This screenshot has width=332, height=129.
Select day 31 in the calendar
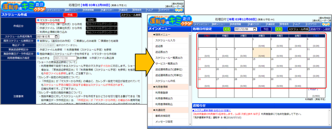[x=298, y=83]
